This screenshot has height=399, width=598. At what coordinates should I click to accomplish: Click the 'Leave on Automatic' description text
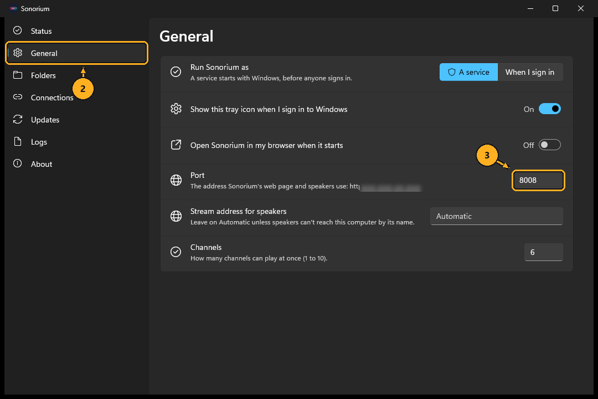tap(302, 222)
